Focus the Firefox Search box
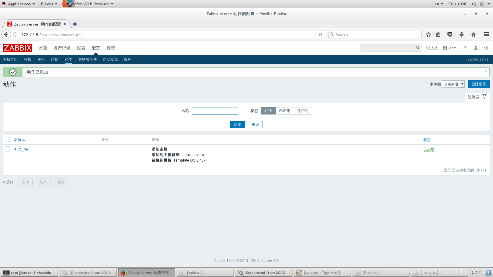This screenshot has width=493, height=277. [x=375, y=34]
